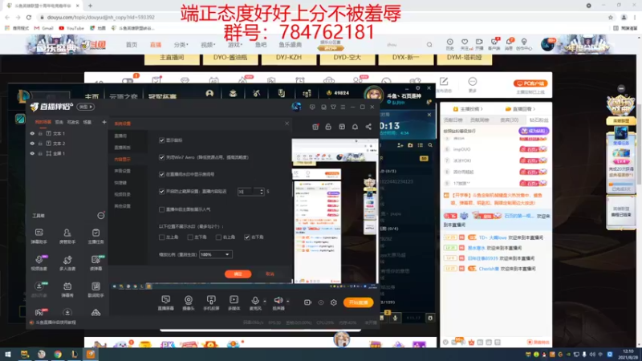This screenshot has height=361, width=642.
Task: Open hamburger menu in companion title bar
Action: click(343, 107)
